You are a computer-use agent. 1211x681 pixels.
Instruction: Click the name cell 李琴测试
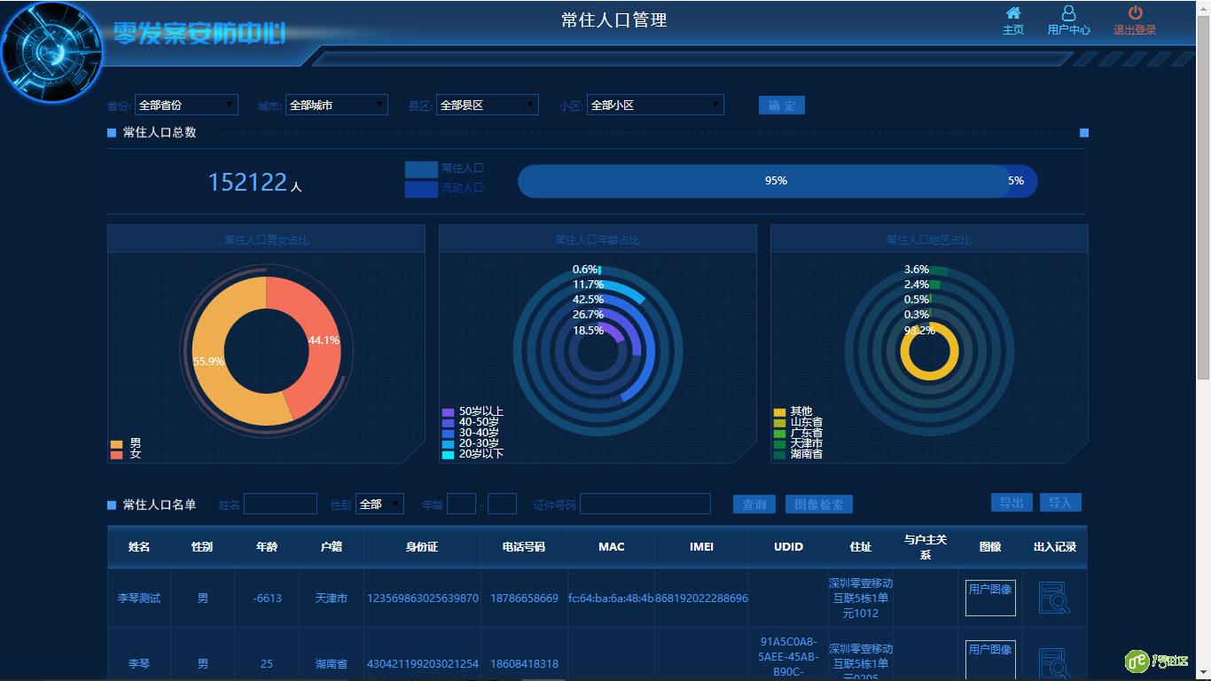139,599
